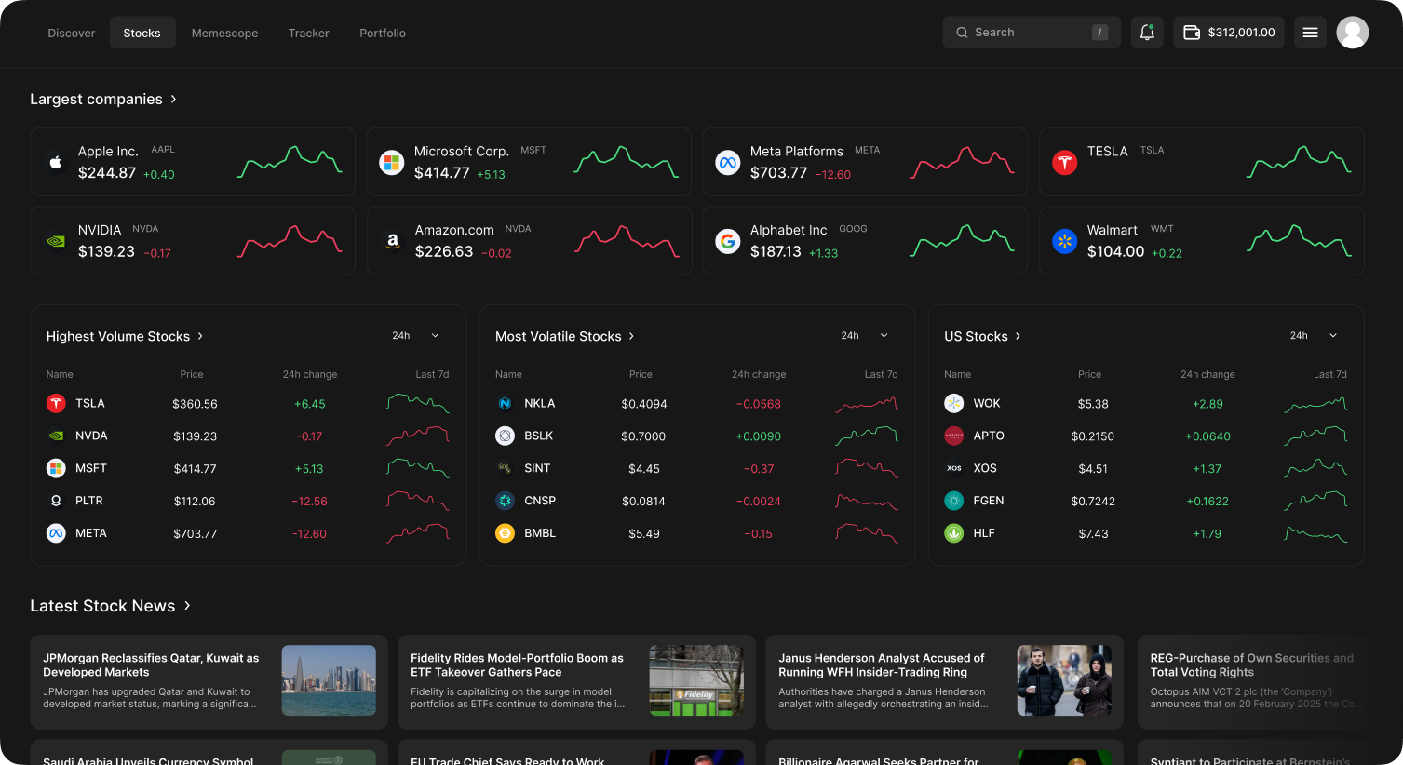The height and width of the screenshot is (765, 1403).
Task: Open the Portfolio tab
Action: click(383, 33)
